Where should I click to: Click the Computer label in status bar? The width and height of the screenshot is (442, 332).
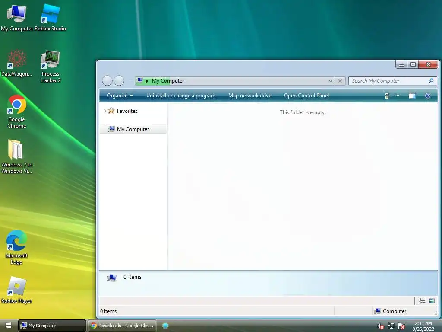(395, 311)
